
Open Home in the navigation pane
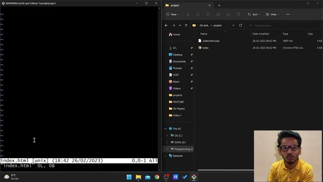pyautogui.click(x=174, y=34)
